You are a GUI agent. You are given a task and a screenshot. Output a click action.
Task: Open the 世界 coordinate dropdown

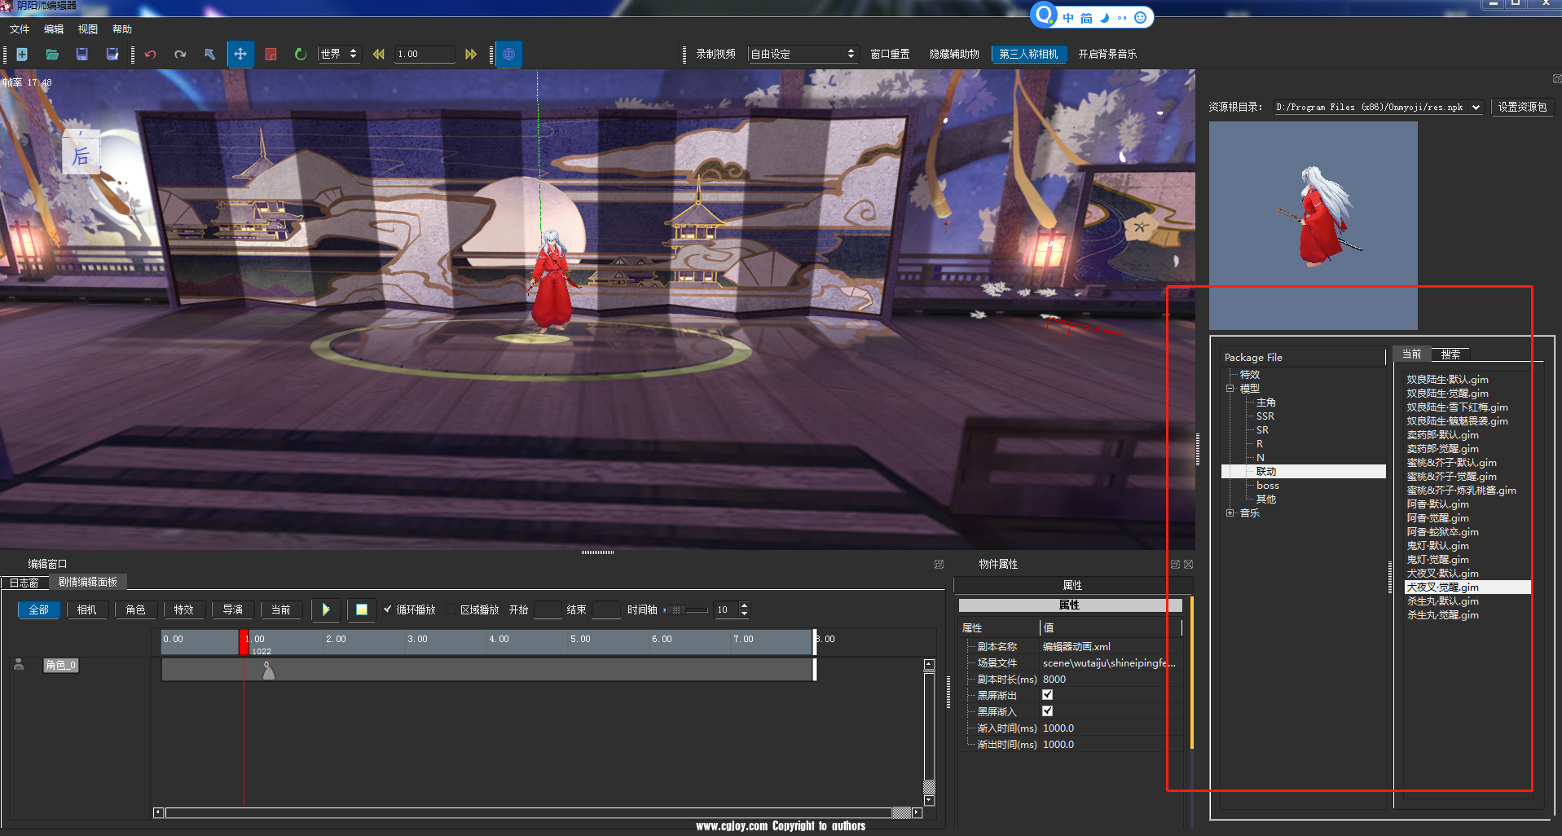(x=339, y=54)
